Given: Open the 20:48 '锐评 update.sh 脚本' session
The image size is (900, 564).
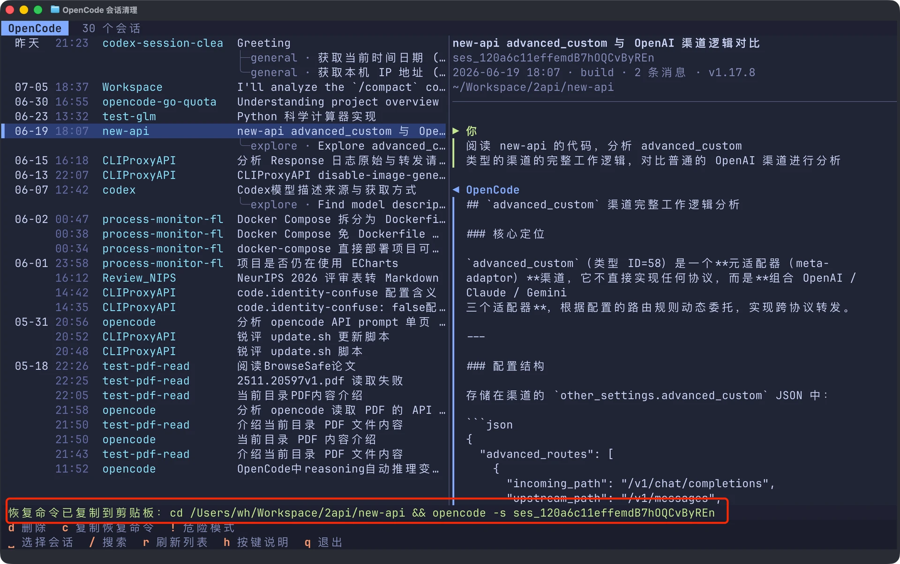Looking at the screenshot, I should coord(224,351).
